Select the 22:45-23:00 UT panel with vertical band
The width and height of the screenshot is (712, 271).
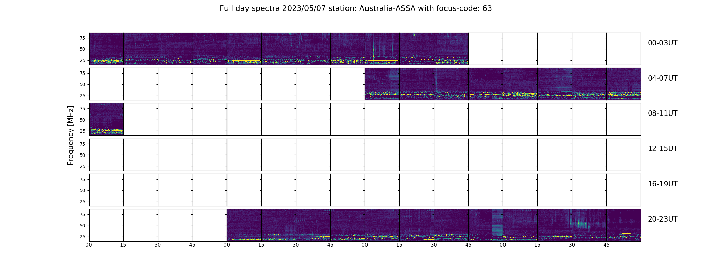pos(486,225)
